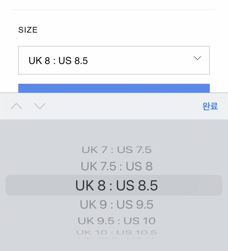This screenshot has height=251, width=228.
Task: Choose UK 10 : US 10.5 size
Action: pyautogui.click(x=116, y=232)
